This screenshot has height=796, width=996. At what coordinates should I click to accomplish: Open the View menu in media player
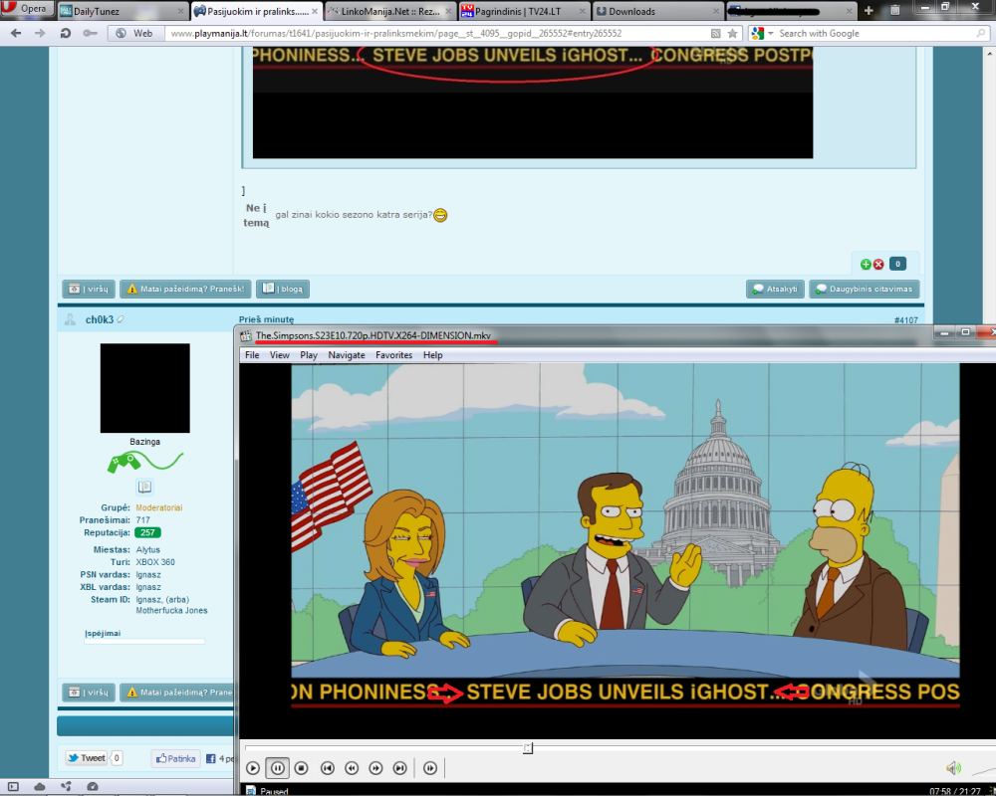[x=280, y=355]
